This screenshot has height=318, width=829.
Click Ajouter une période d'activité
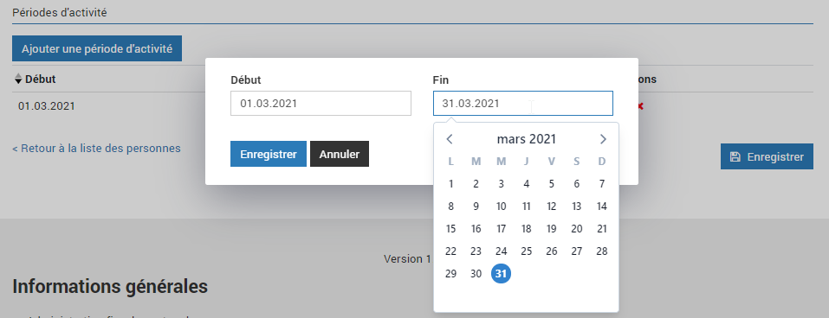tap(97, 48)
